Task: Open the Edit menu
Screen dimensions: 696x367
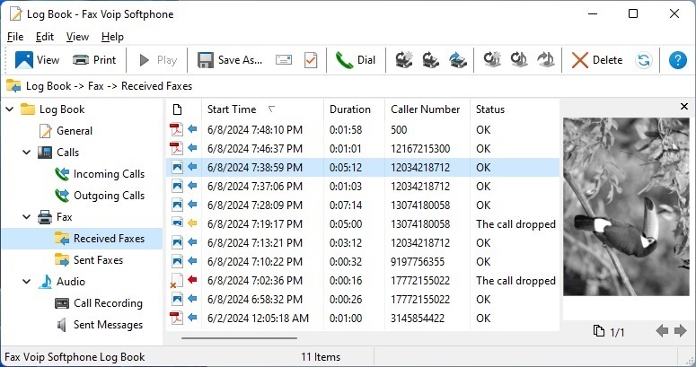Action: click(45, 37)
